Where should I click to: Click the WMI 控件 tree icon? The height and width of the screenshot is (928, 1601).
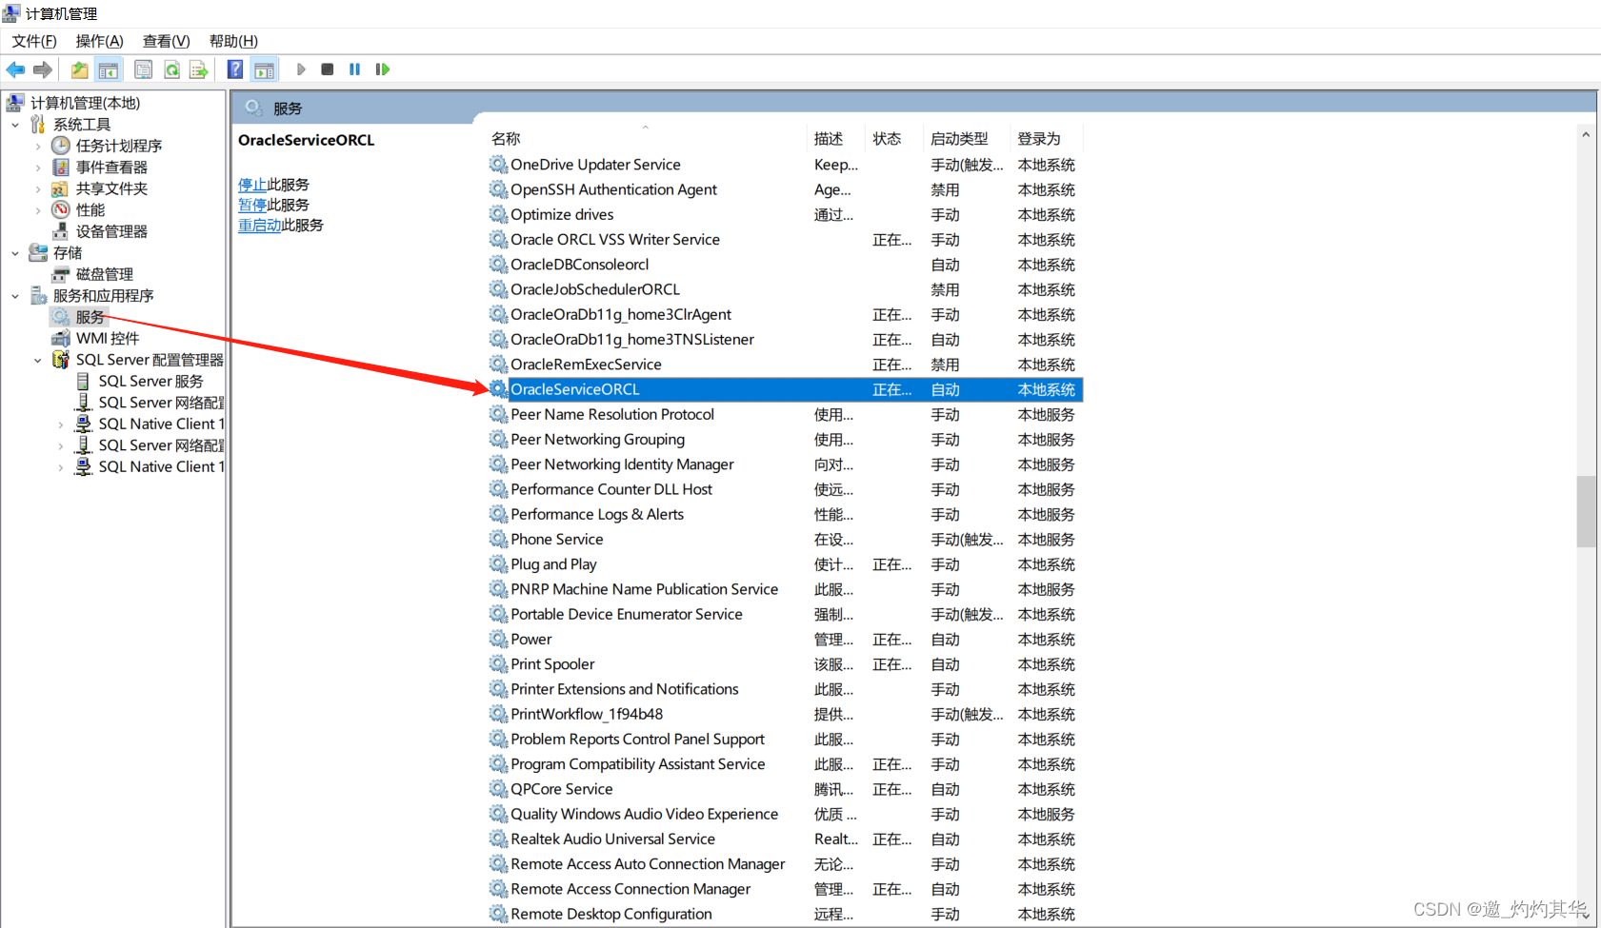(61, 339)
